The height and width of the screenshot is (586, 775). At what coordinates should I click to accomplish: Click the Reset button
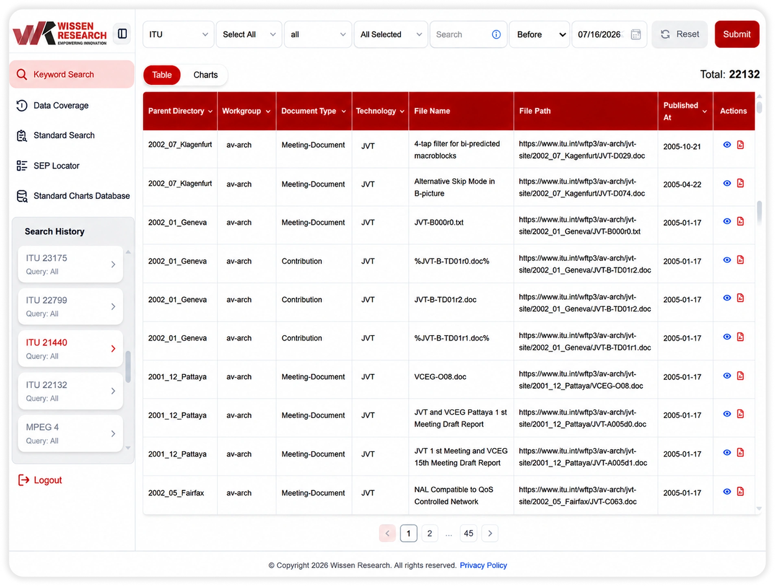pyautogui.click(x=680, y=34)
